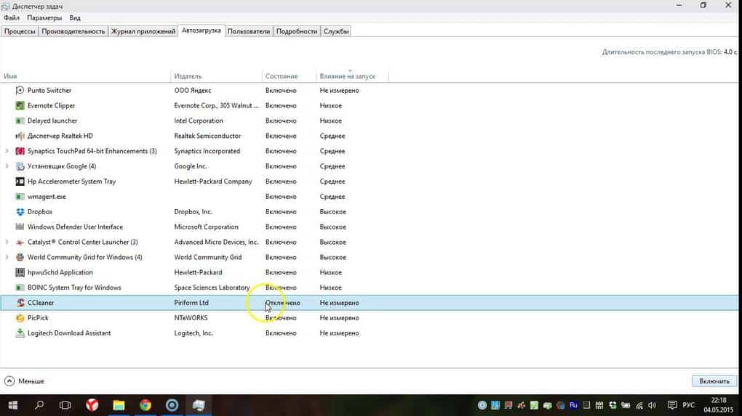Open the Windows Start menu
The height and width of the screenshot is (416, 742).
tap(13, 405)
